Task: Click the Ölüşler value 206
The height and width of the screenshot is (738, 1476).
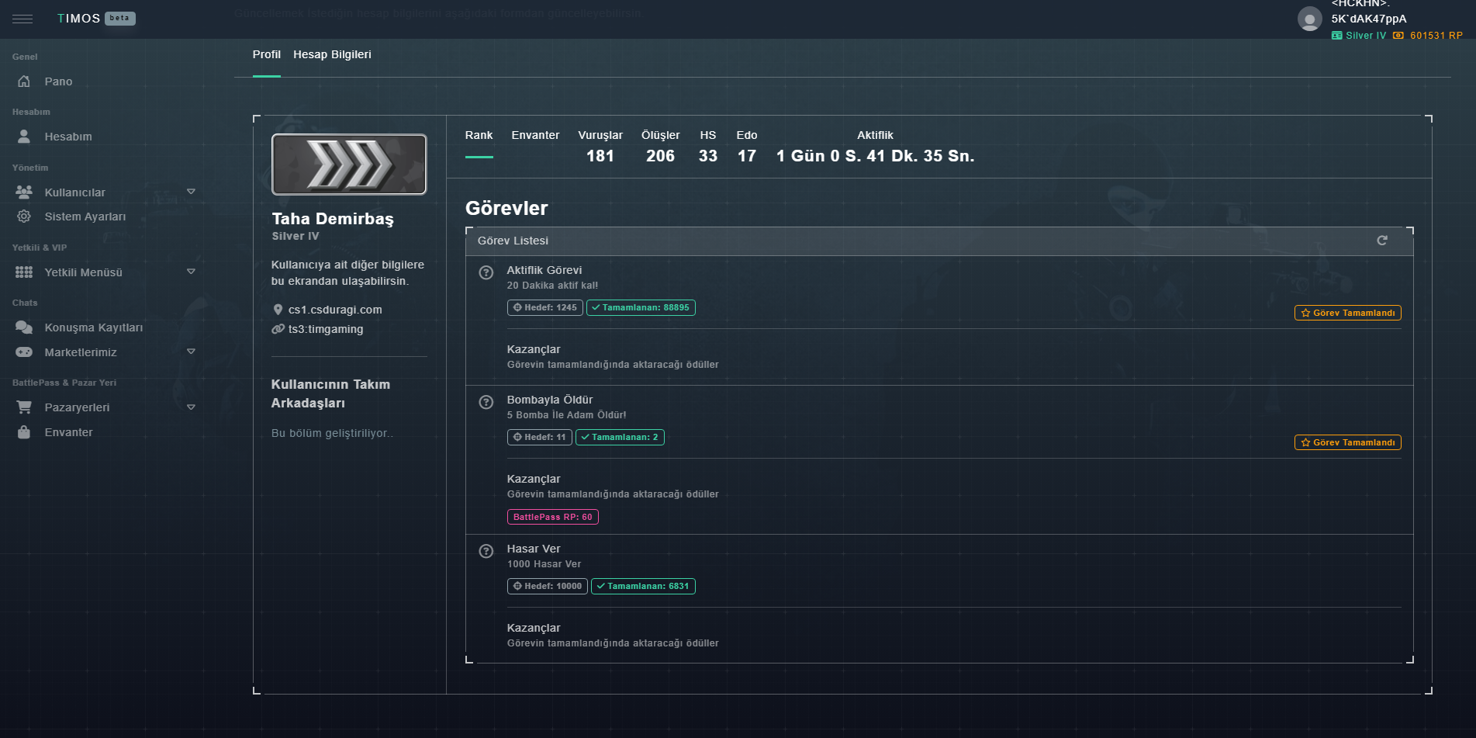Action: coord(660,156)
